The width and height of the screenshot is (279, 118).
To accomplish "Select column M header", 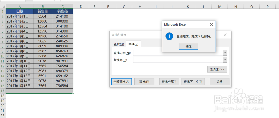I will (x=220, y=7).
